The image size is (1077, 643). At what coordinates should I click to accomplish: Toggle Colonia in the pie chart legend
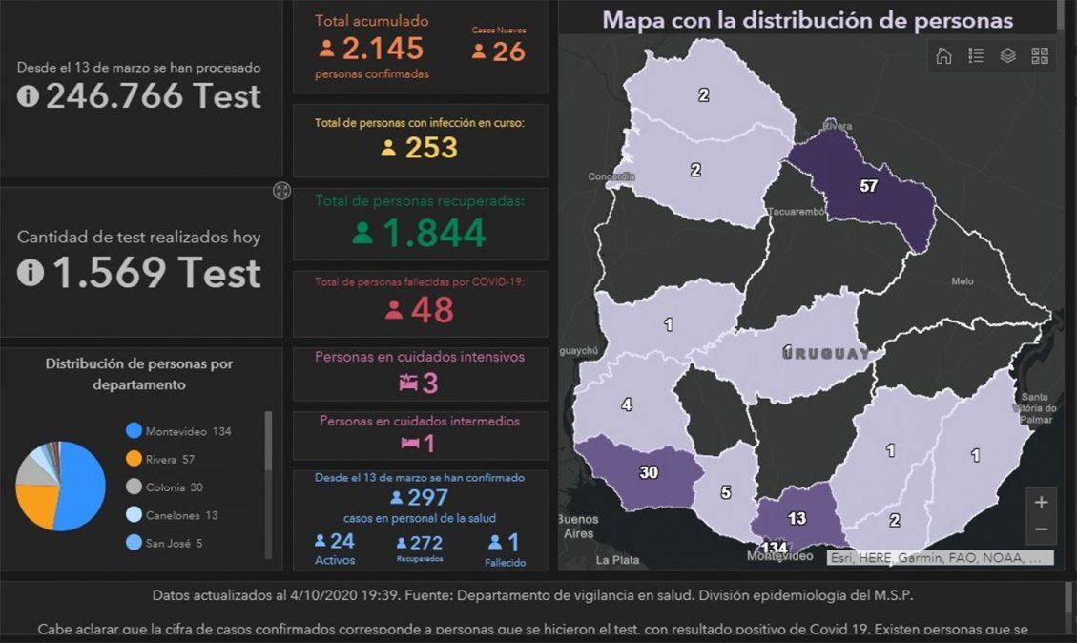164,487
